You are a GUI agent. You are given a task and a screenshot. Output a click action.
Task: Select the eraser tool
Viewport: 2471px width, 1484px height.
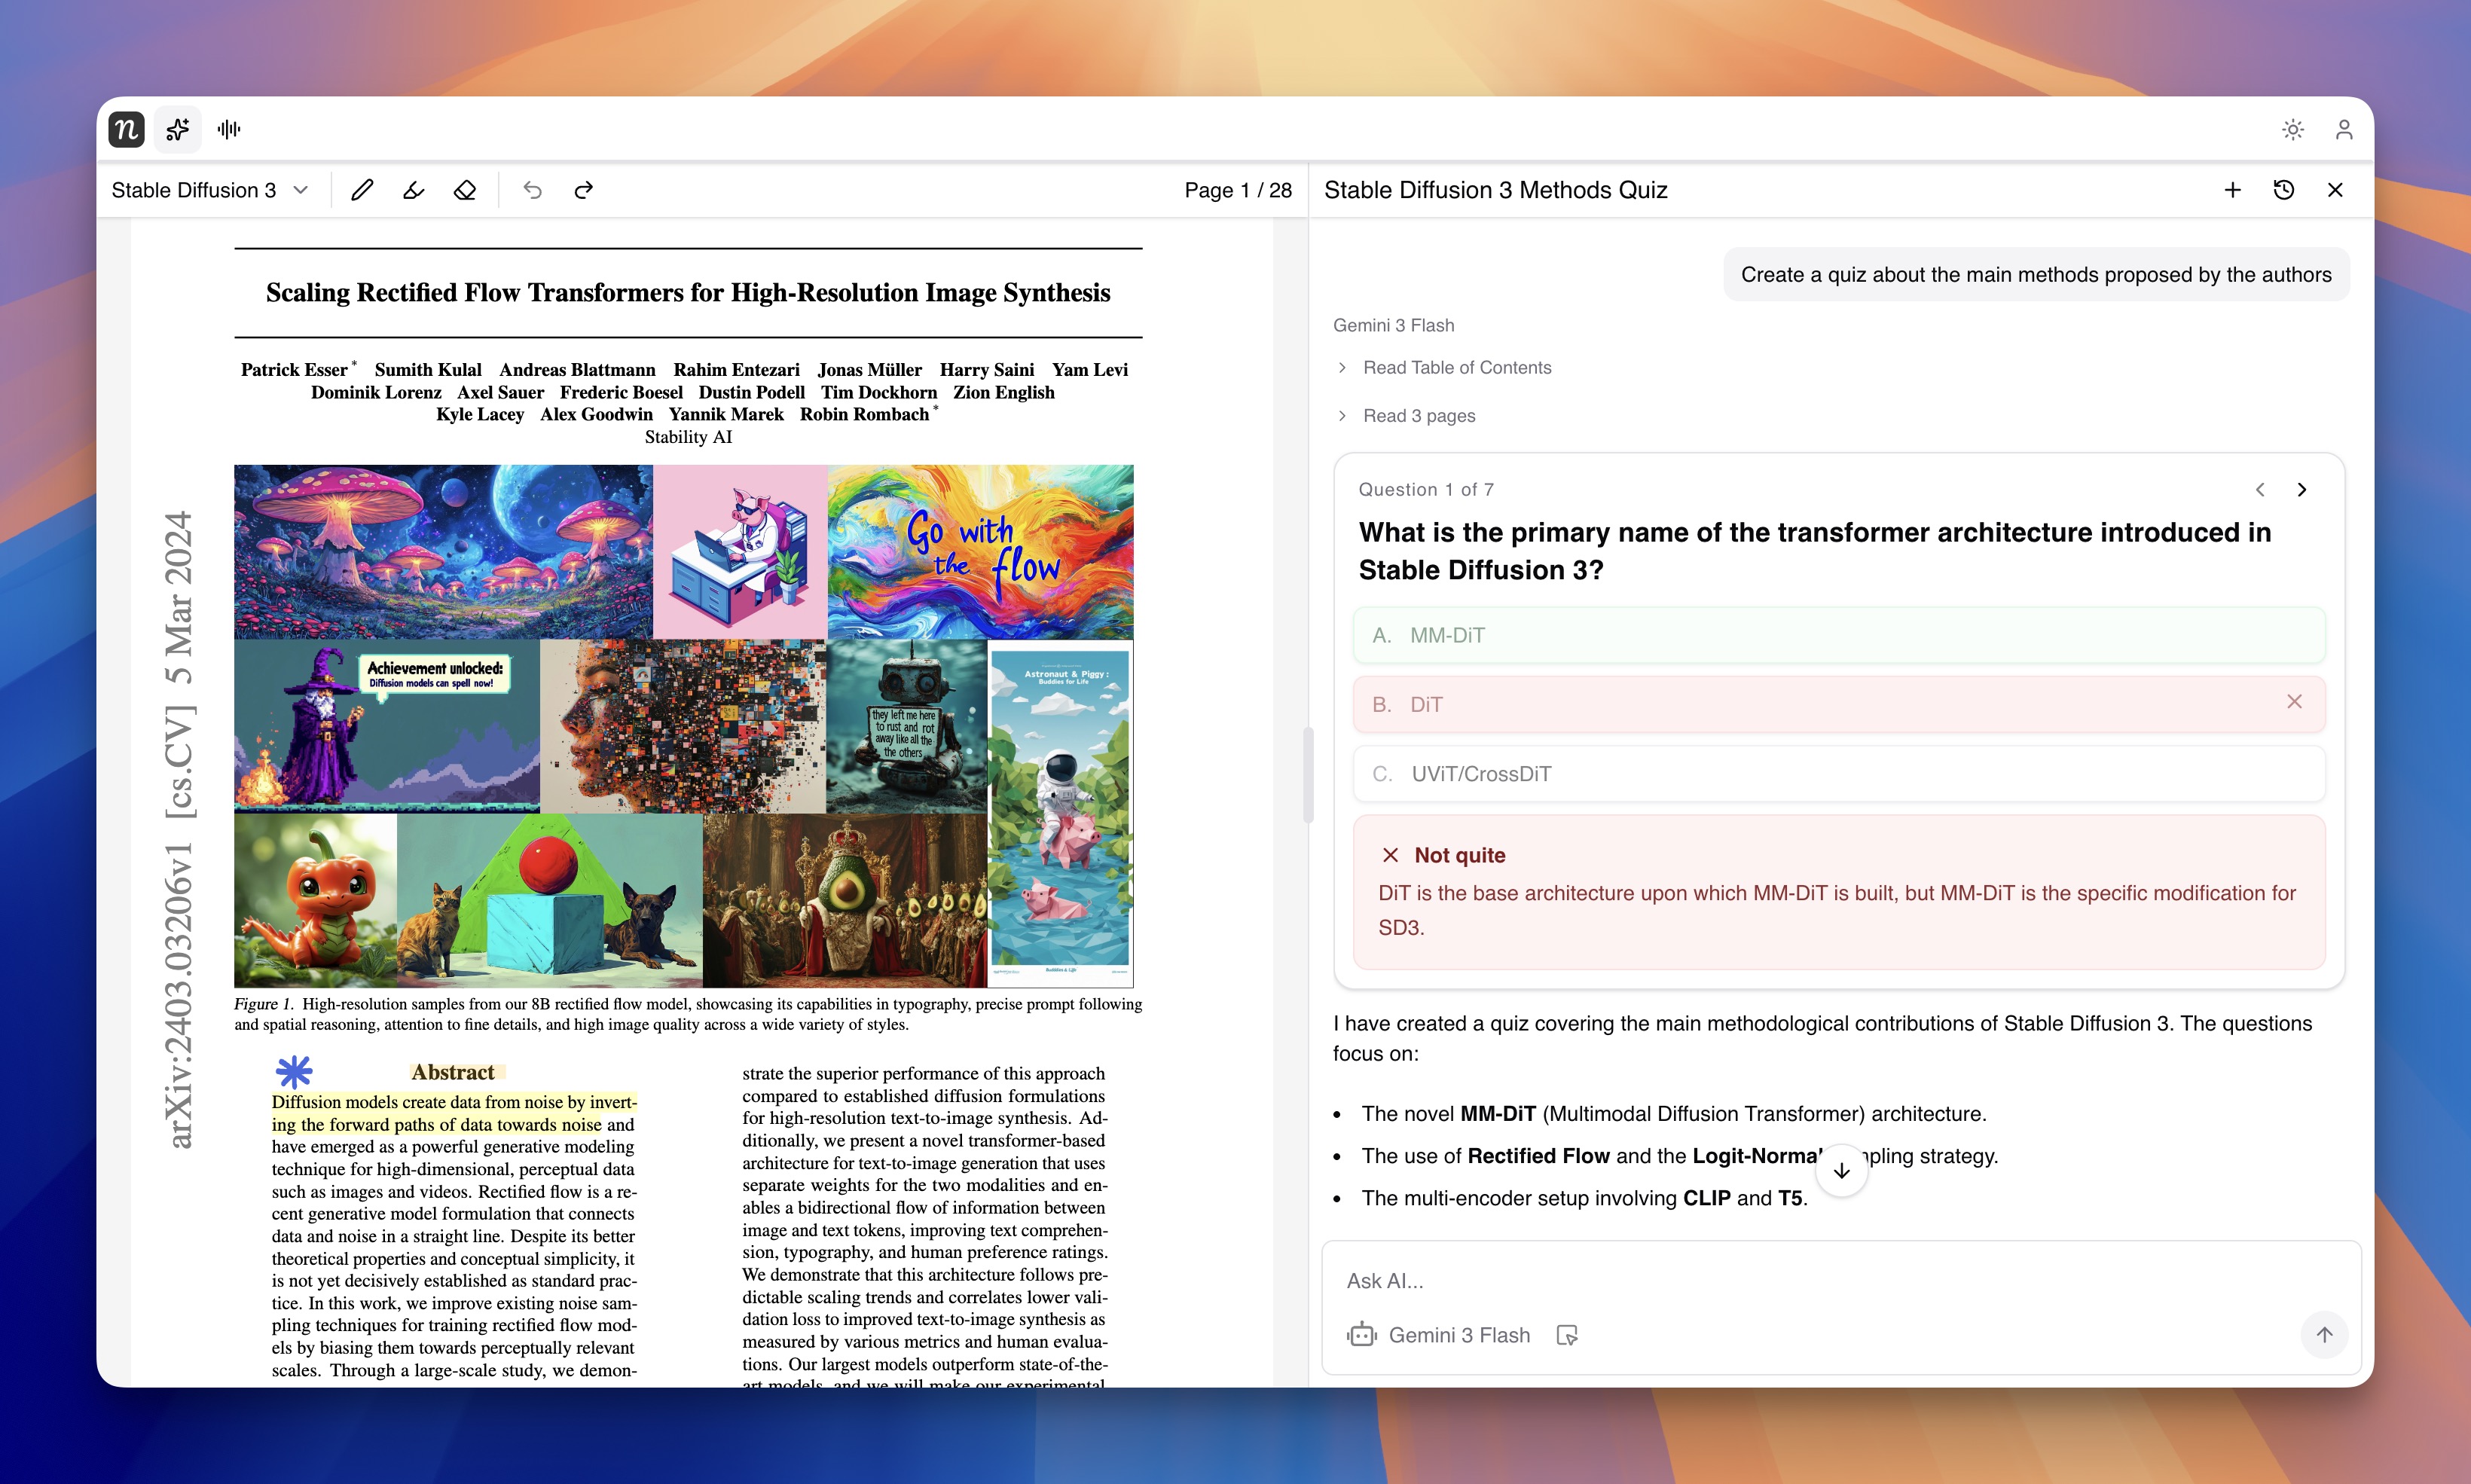465,190
